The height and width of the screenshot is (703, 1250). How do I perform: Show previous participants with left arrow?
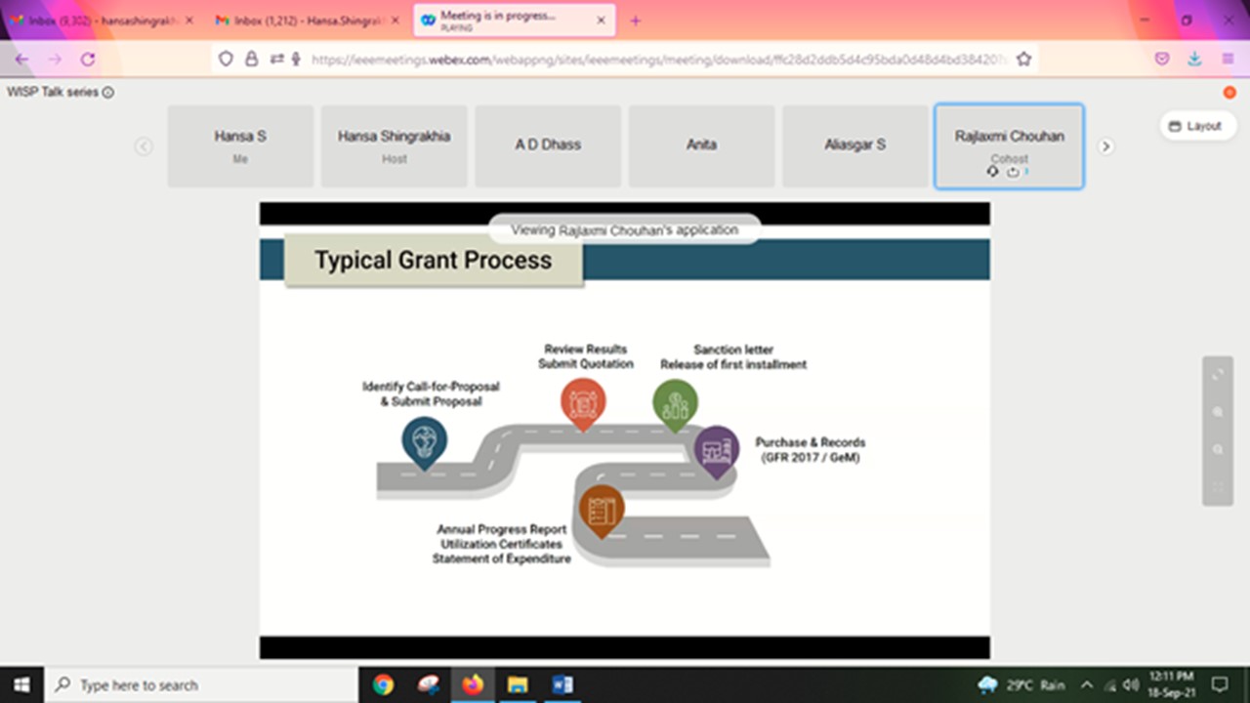coord(144,146)
